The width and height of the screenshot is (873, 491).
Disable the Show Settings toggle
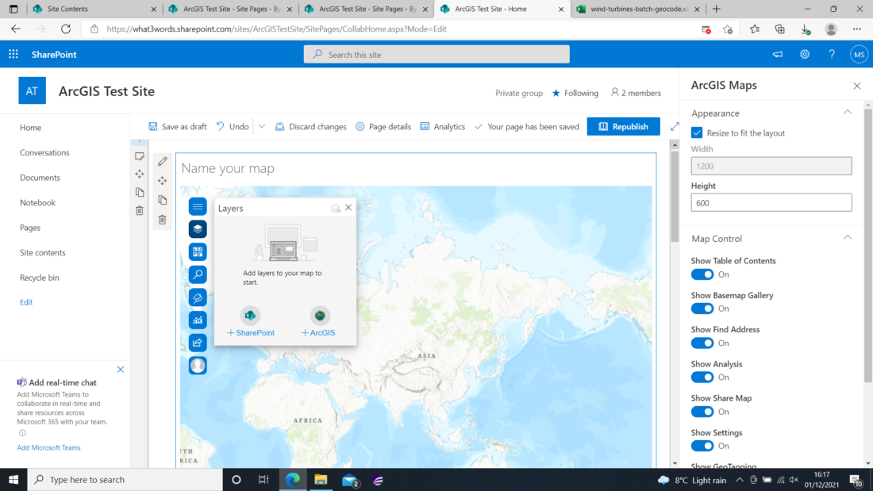702,446
